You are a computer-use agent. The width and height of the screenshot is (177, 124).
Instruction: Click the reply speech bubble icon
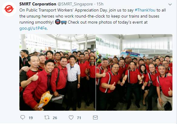[23, 117]
